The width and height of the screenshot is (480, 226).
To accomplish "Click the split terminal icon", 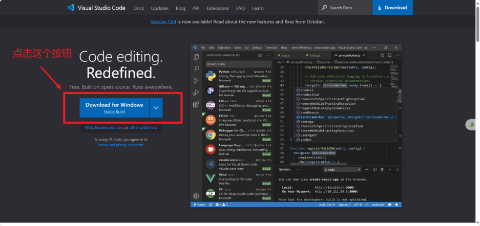I will pos(374,170).
